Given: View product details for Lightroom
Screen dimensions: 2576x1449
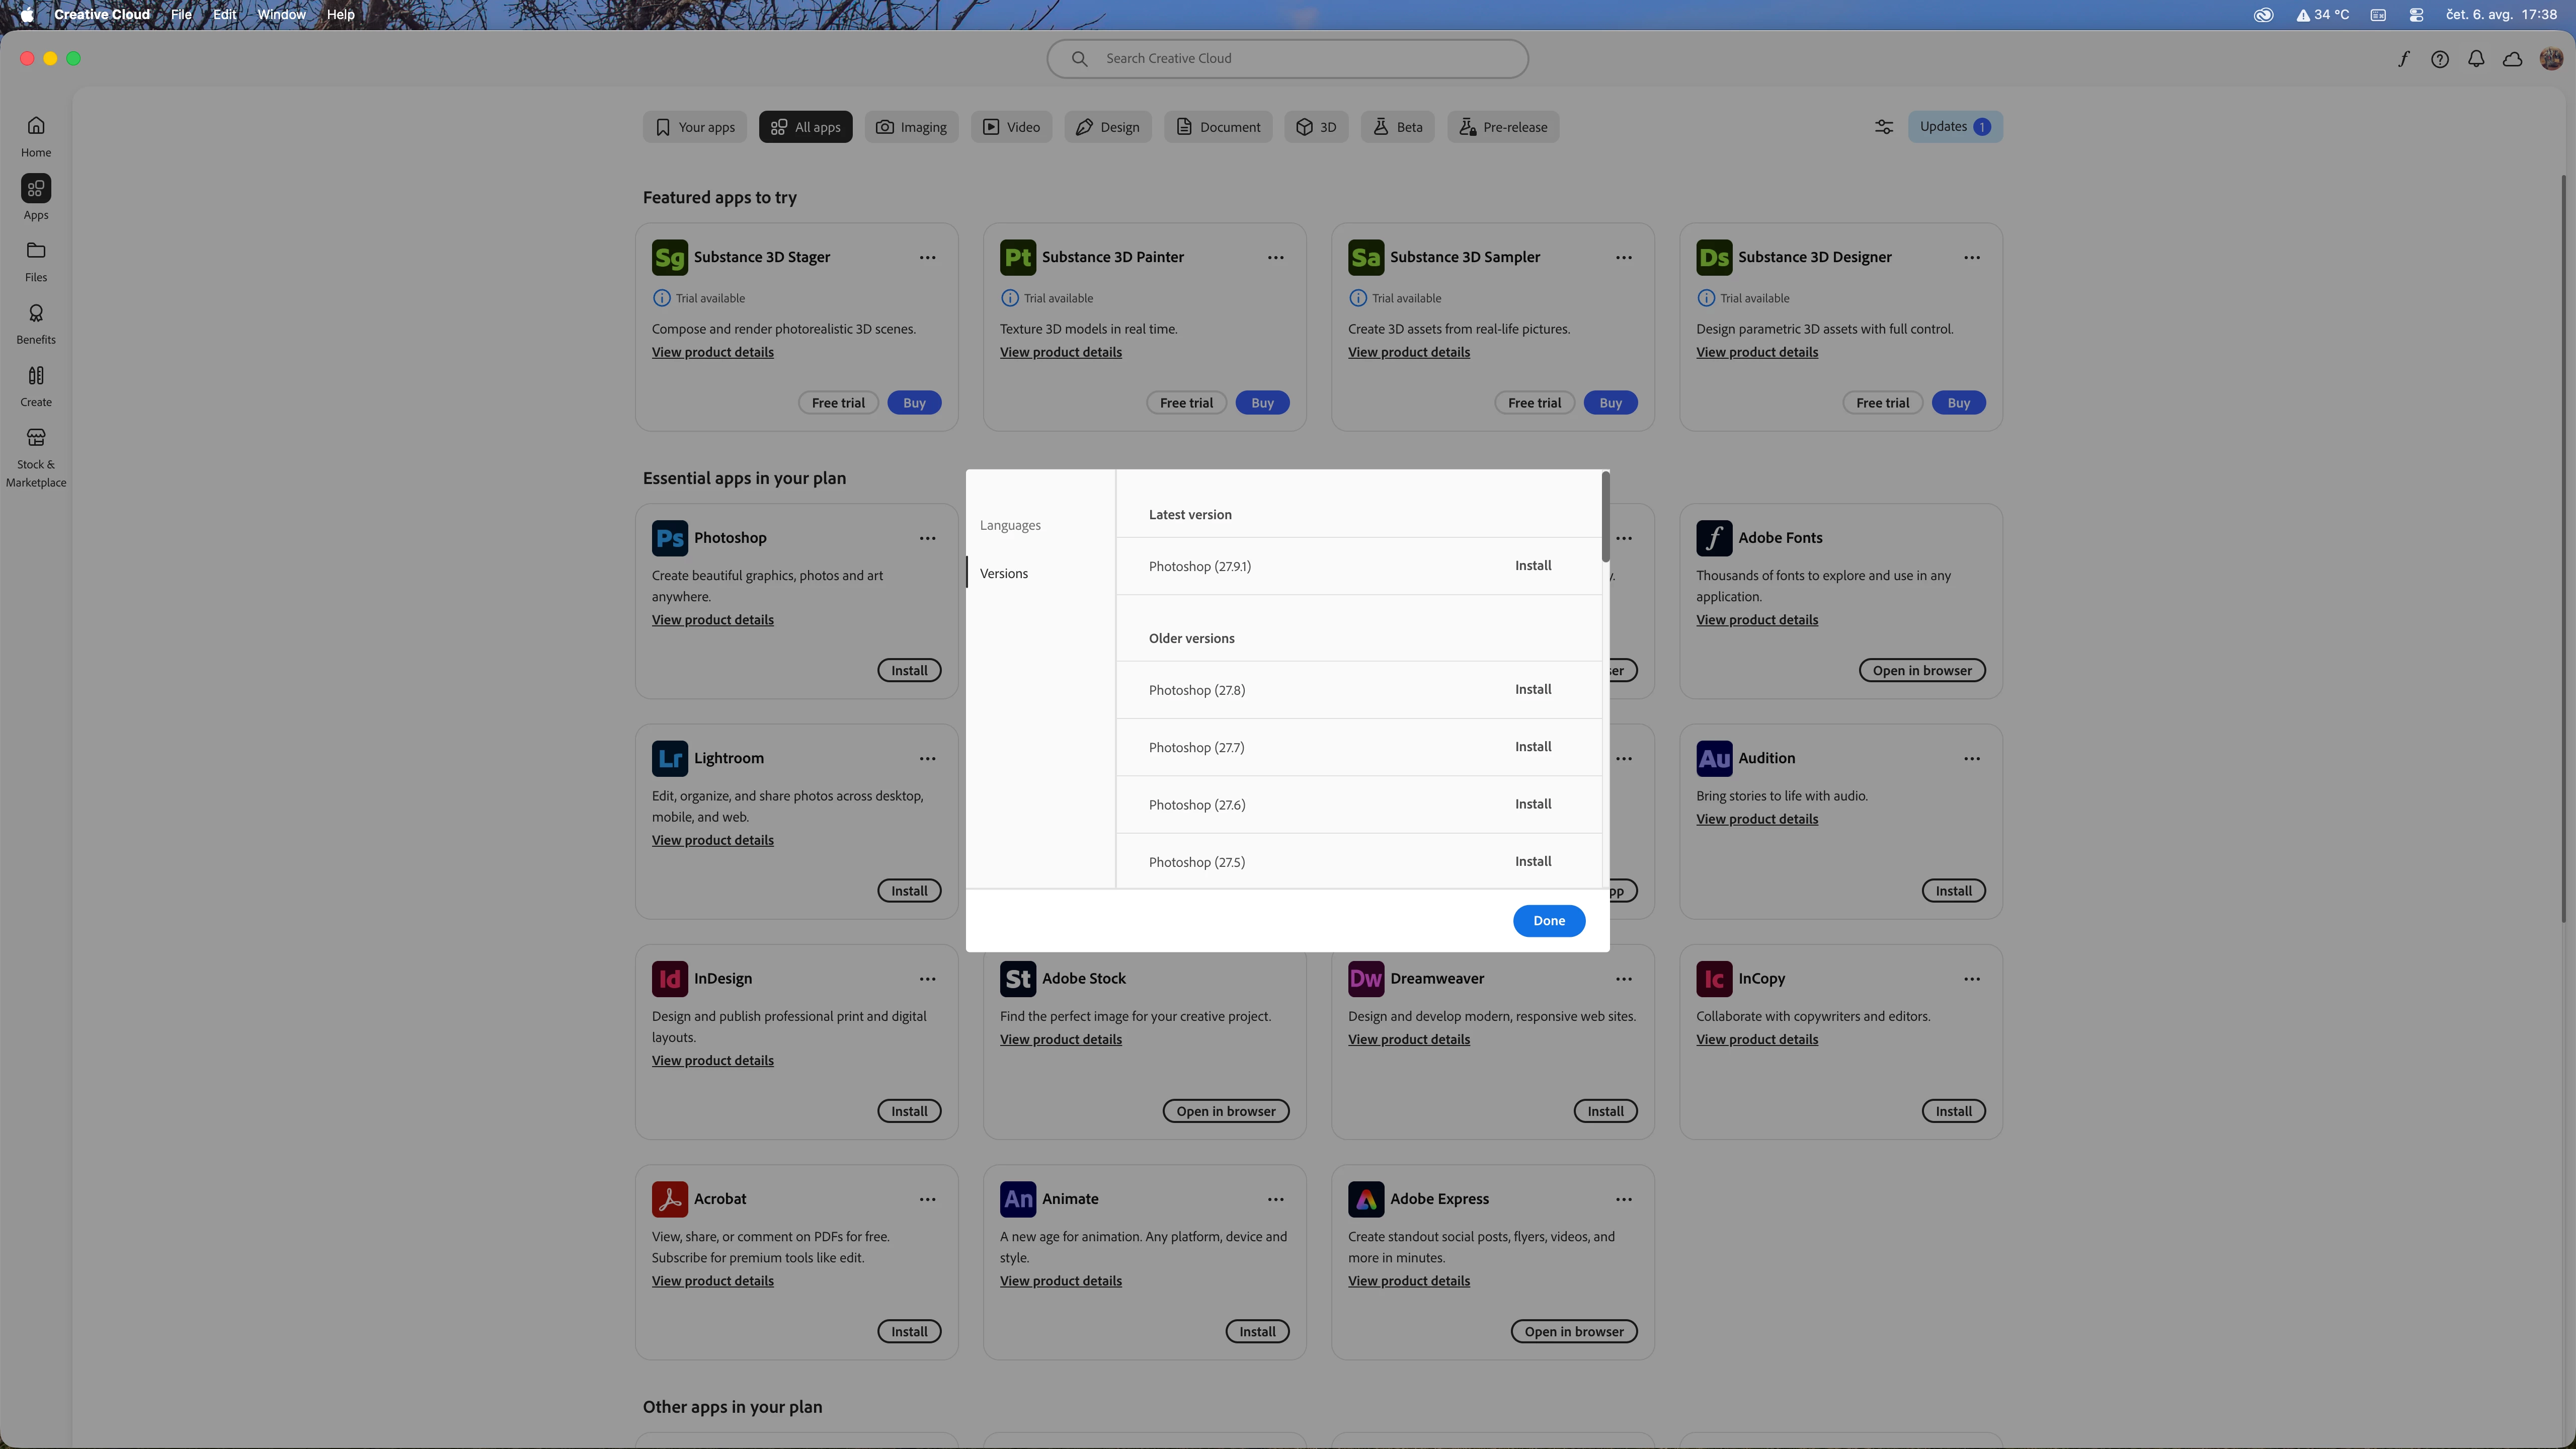Looking at the screenshot, I should tap(713, 841).
